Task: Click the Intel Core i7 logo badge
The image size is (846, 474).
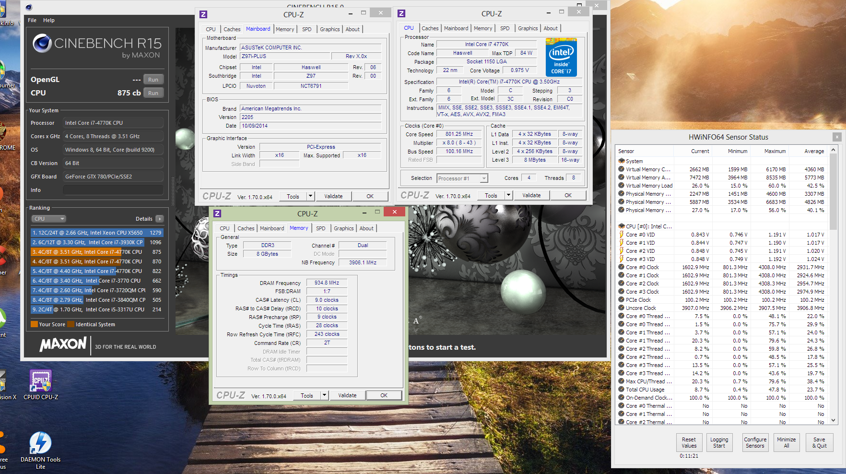Action: (x=561, y=58)
